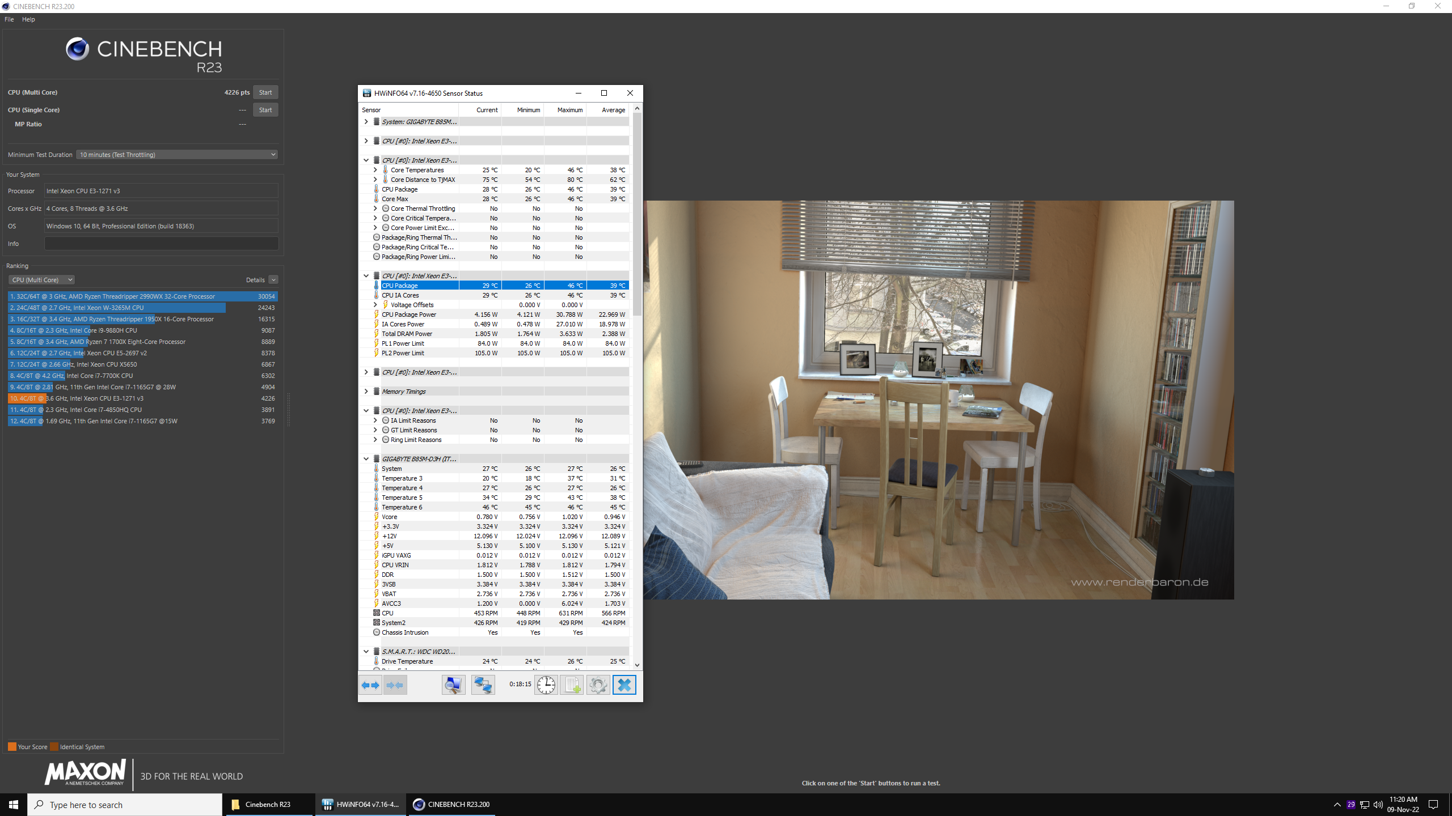Start CPU Multi Core test
Image resolution: width=1452 pixels, height=816 pixels.
[x=265, y=92]
